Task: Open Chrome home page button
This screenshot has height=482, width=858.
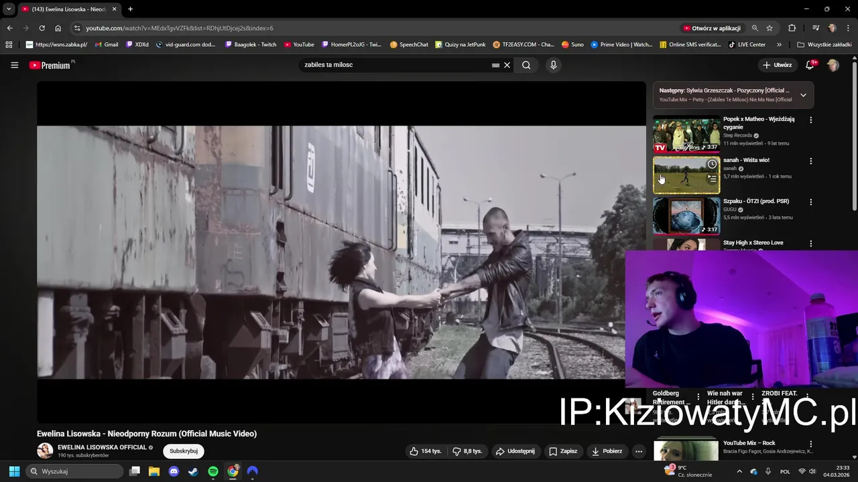Action: pos(58,28)
